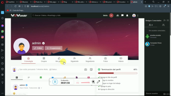
Task: Open browser downloads icon
Action: [164, 6]
